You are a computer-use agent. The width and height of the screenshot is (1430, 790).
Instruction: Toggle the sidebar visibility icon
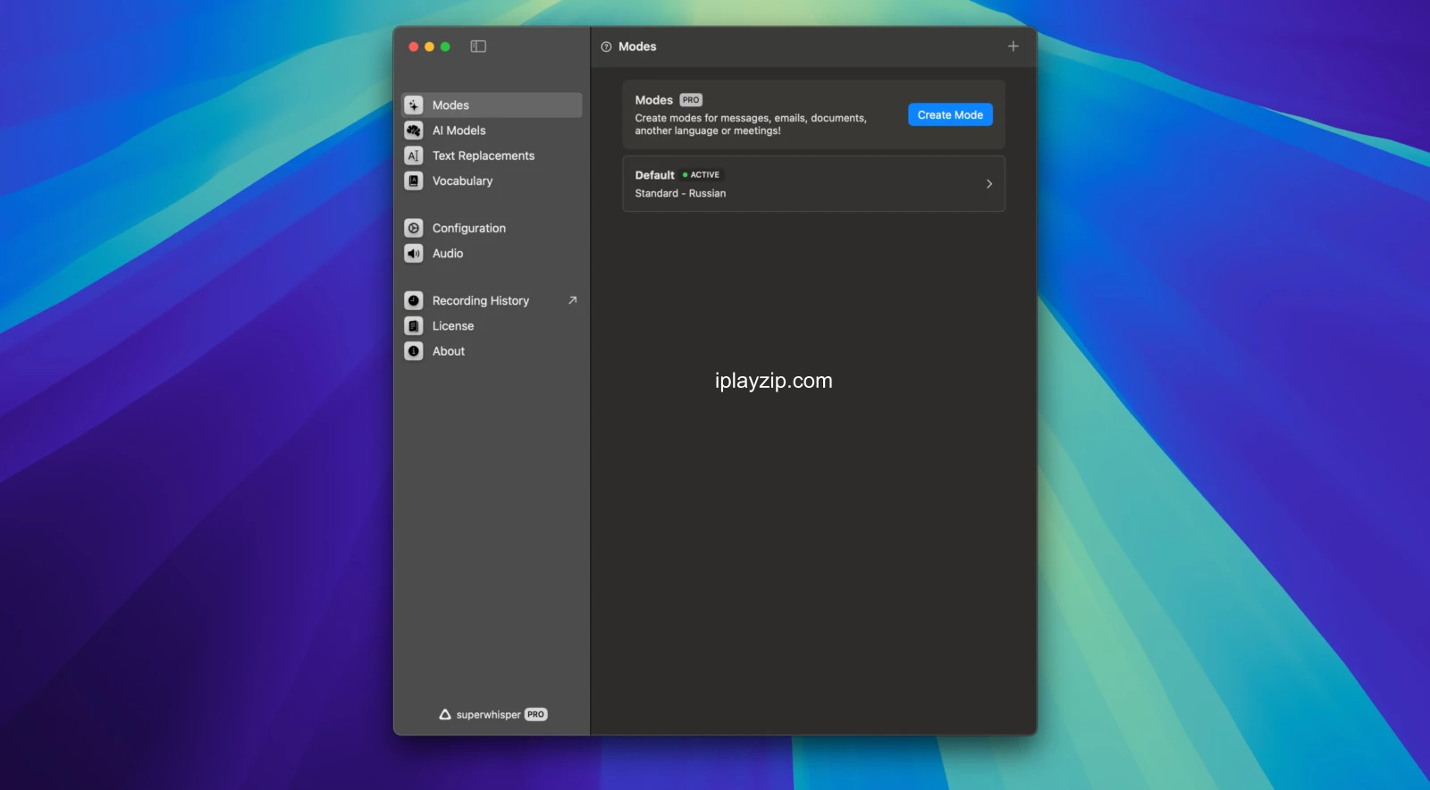coord(478,46)
